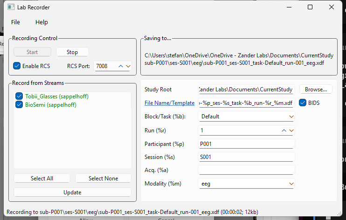Decrease RCS Port with down arrow

[x=128, y=66]
